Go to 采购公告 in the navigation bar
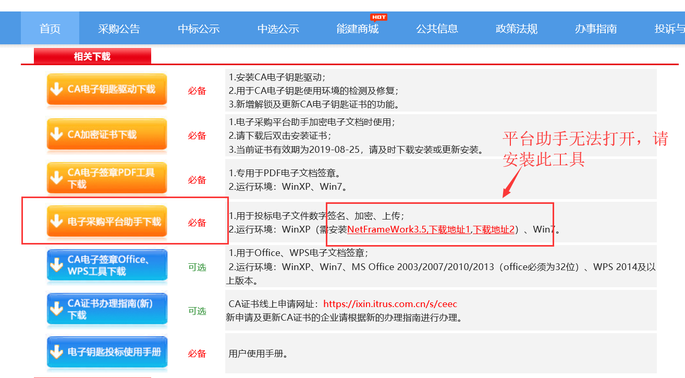The image size is (685, 378). (119, 29)
